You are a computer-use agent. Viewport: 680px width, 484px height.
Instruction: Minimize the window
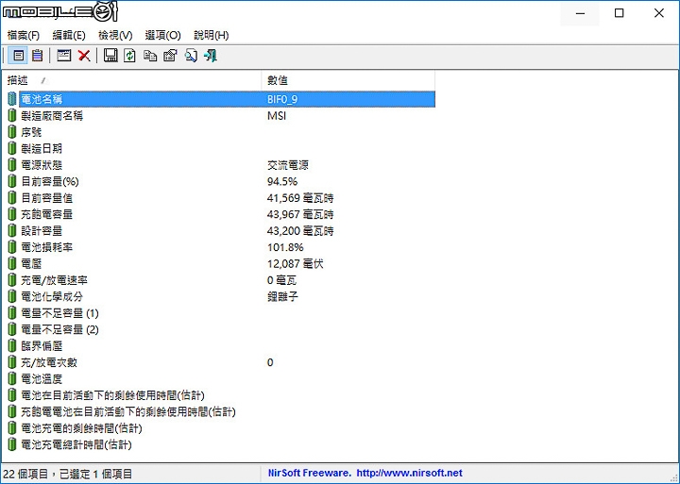tap(580, 13)
